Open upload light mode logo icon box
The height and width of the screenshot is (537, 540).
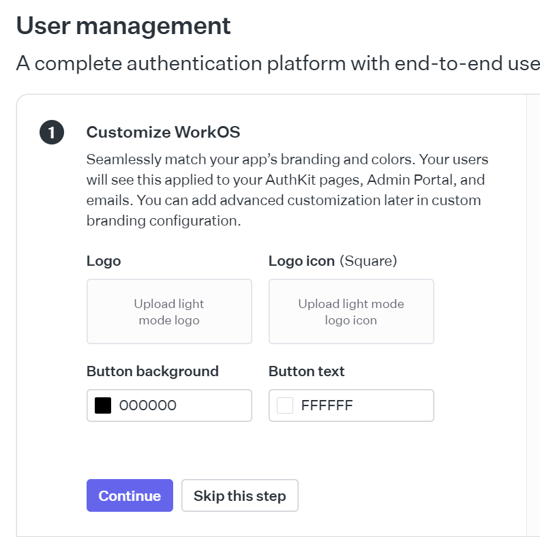[x=351, y=311]
